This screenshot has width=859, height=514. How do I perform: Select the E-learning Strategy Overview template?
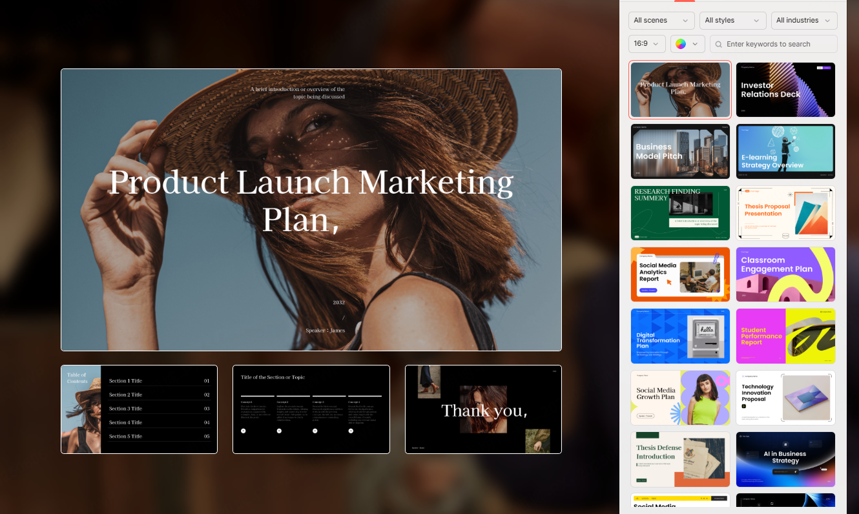click(x=785, y=151)
